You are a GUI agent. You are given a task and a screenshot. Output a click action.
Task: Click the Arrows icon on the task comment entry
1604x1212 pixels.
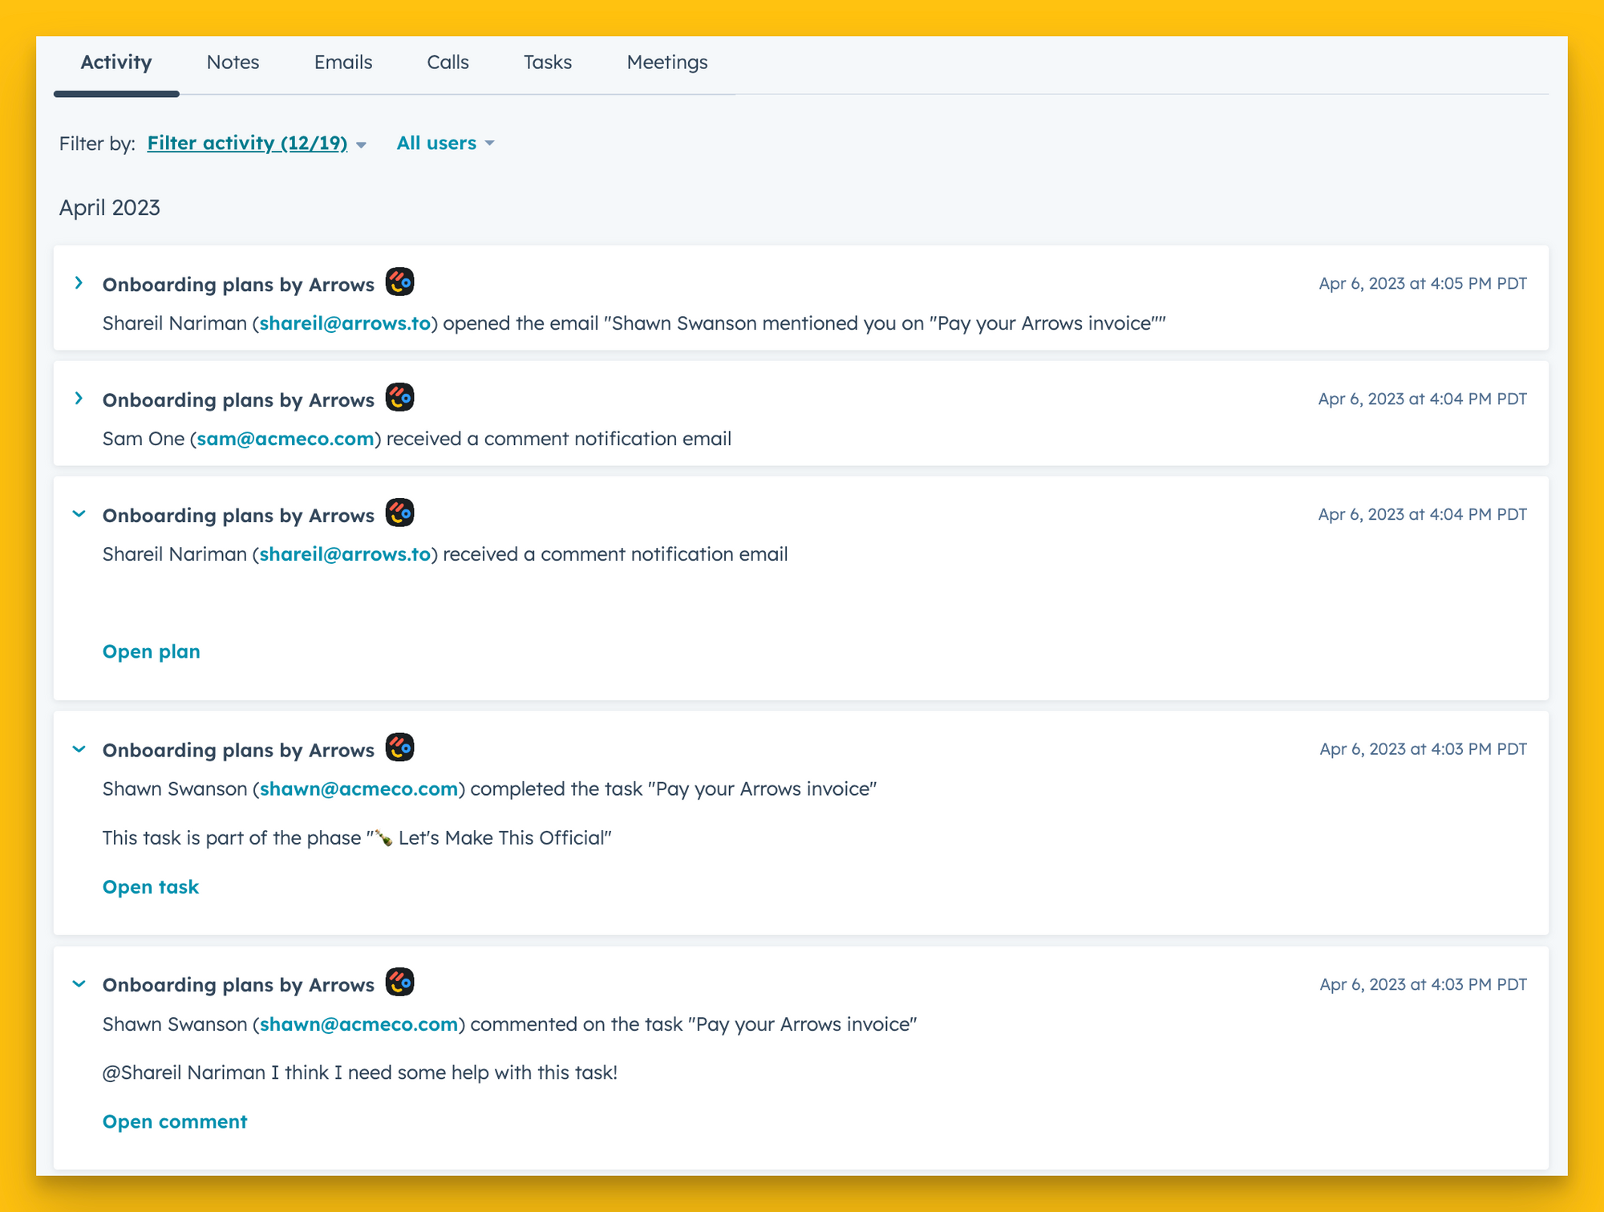pyautogui.click(x=399, y=983)
